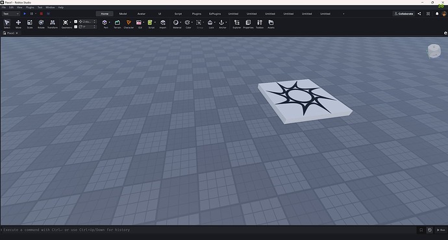Choose the Scale tool
The height and width of the screenshot is (240, 448).
30,24
